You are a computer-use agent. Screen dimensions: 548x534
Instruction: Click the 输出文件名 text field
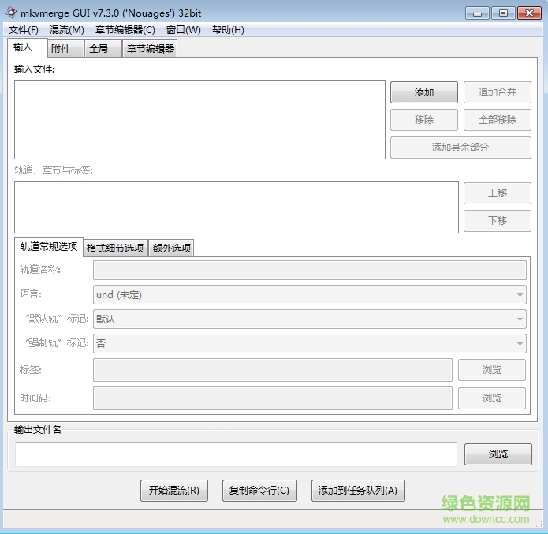235,454
